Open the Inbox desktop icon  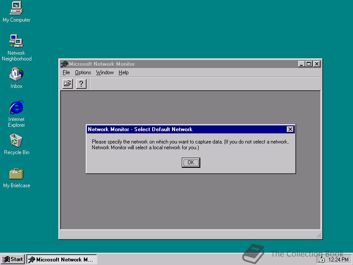point(16,75)
